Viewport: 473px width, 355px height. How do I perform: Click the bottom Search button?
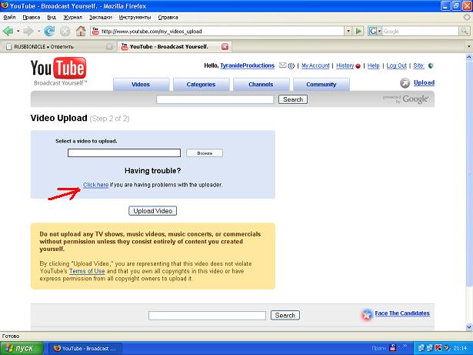pyautogui.click(x=285, y=315)
